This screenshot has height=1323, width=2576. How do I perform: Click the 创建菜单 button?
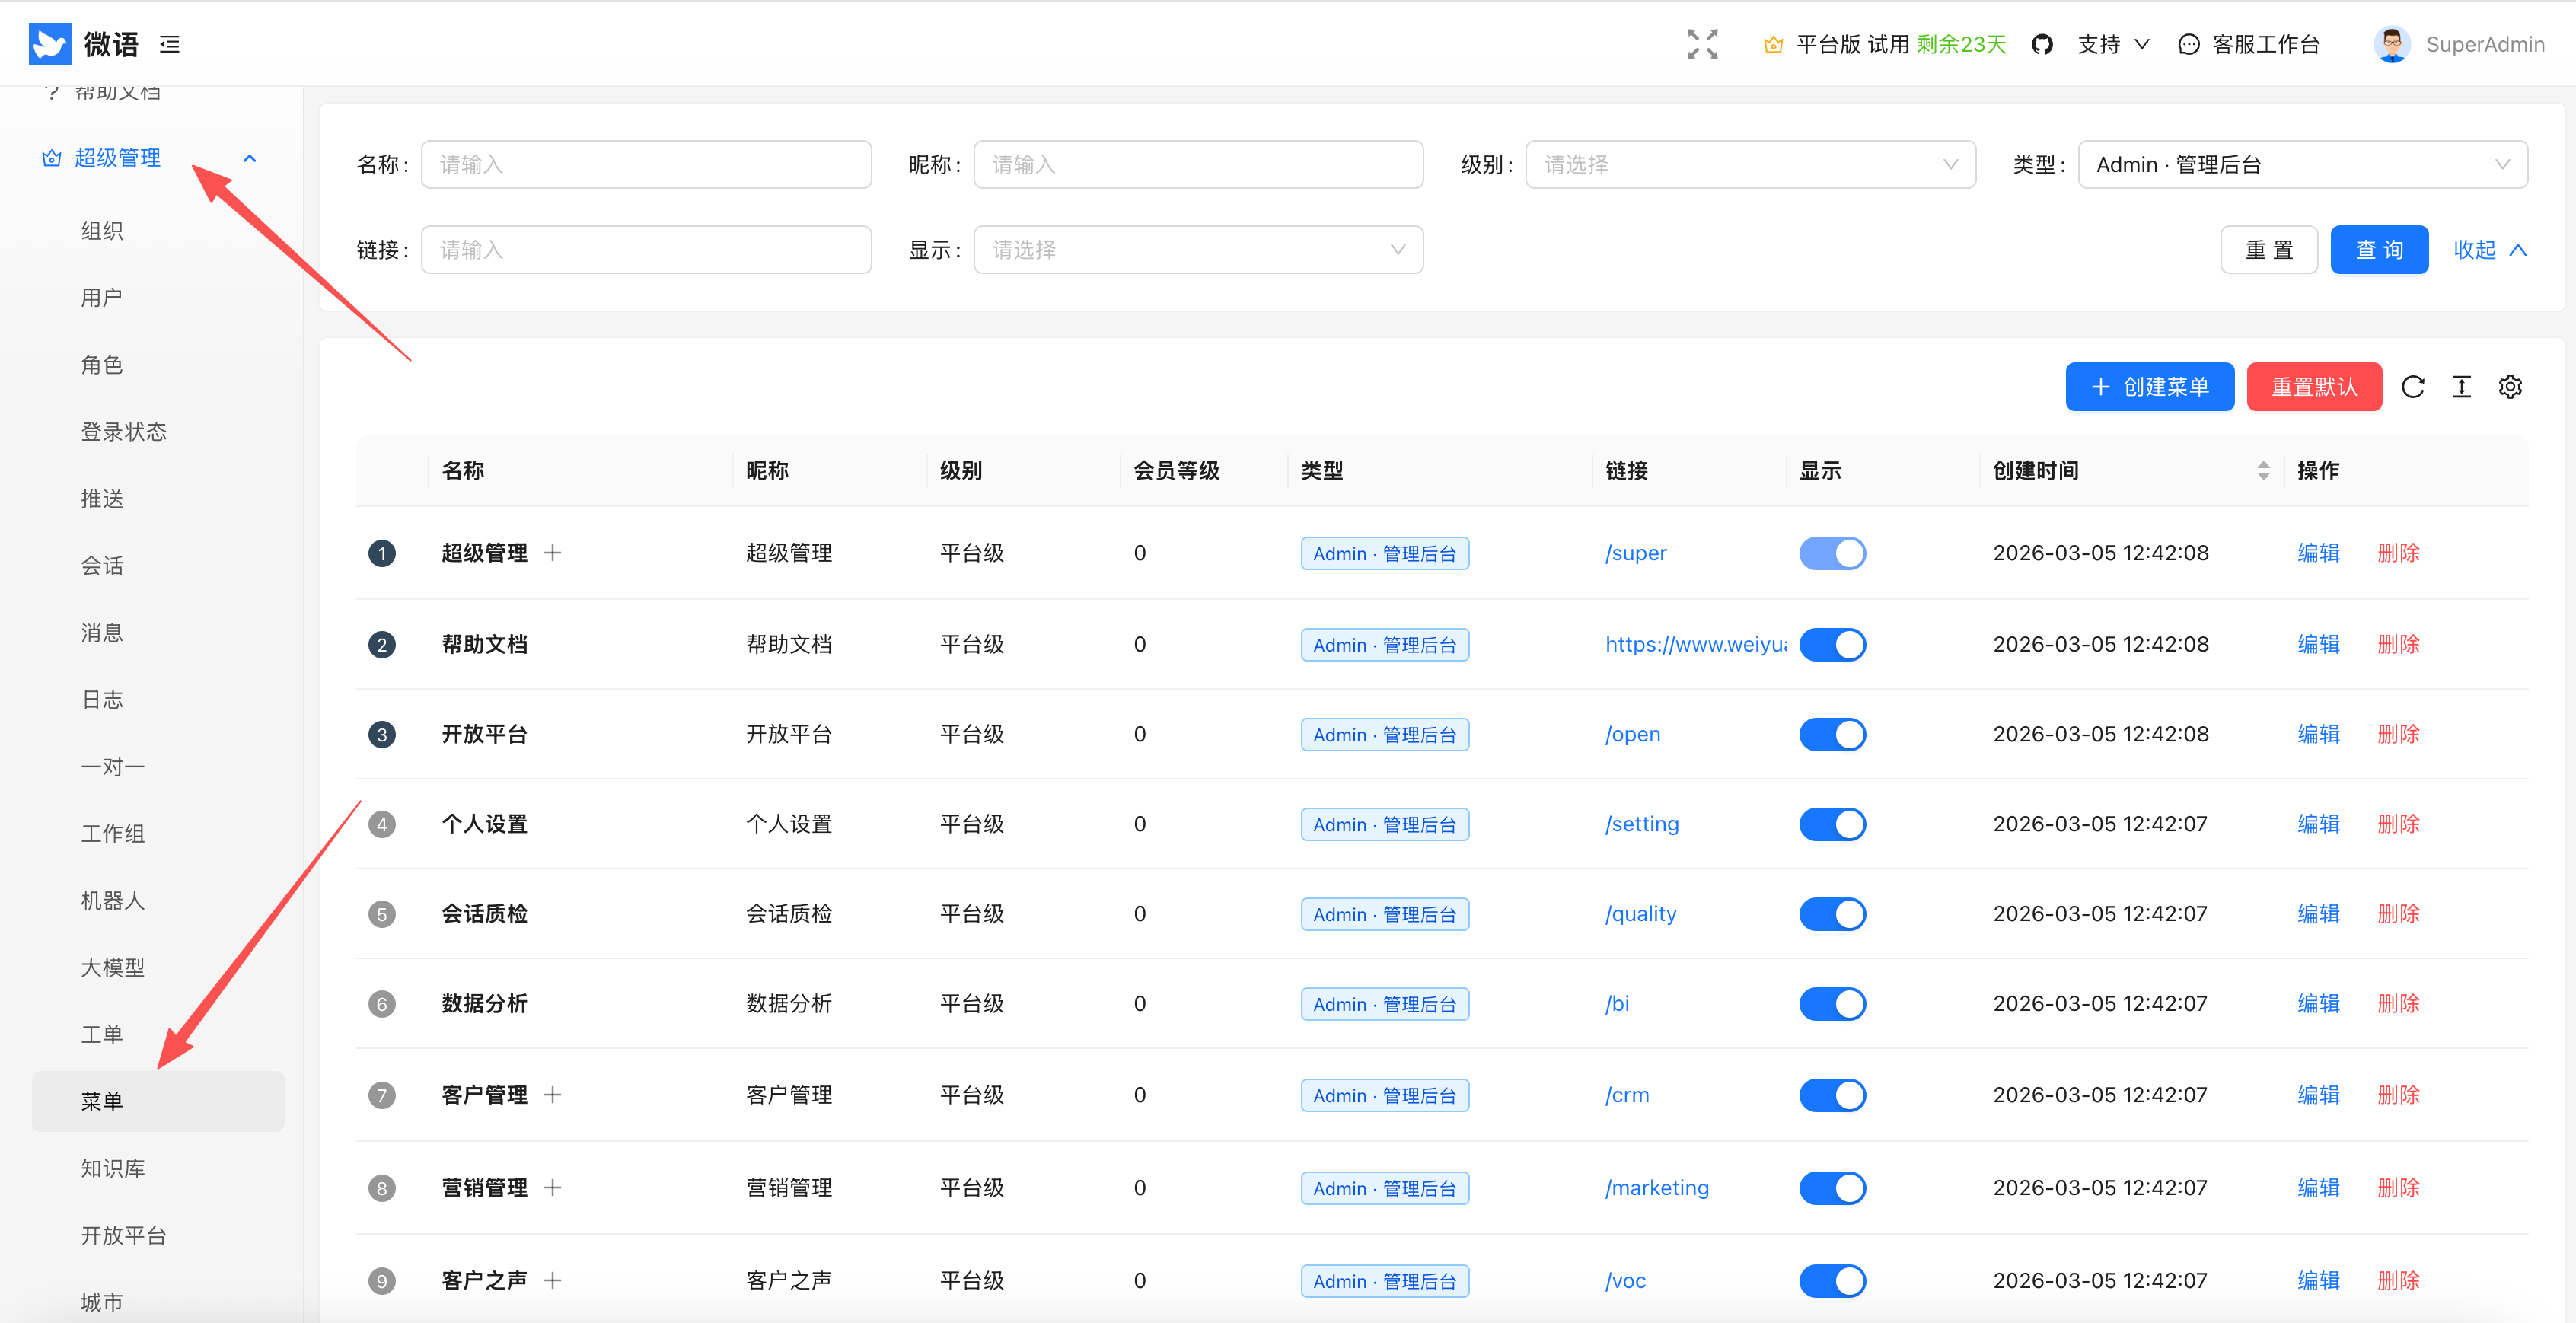2149,387
